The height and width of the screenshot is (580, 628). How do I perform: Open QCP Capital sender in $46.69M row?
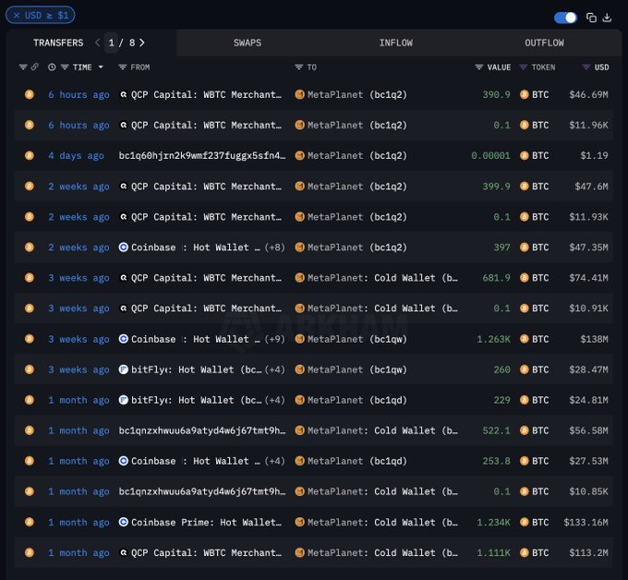click(x=206, y=94)
